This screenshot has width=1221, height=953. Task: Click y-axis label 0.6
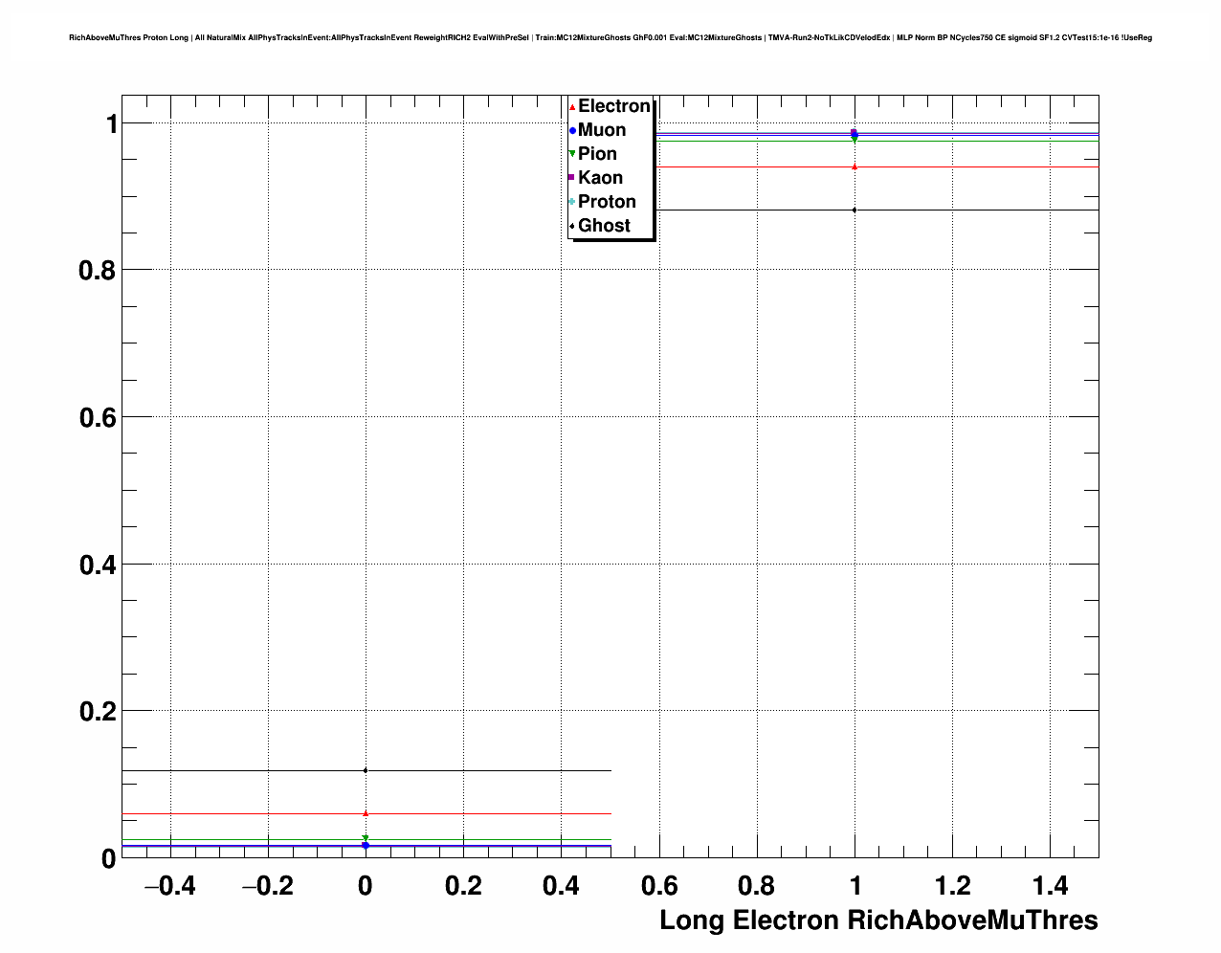tap(97, 418)
